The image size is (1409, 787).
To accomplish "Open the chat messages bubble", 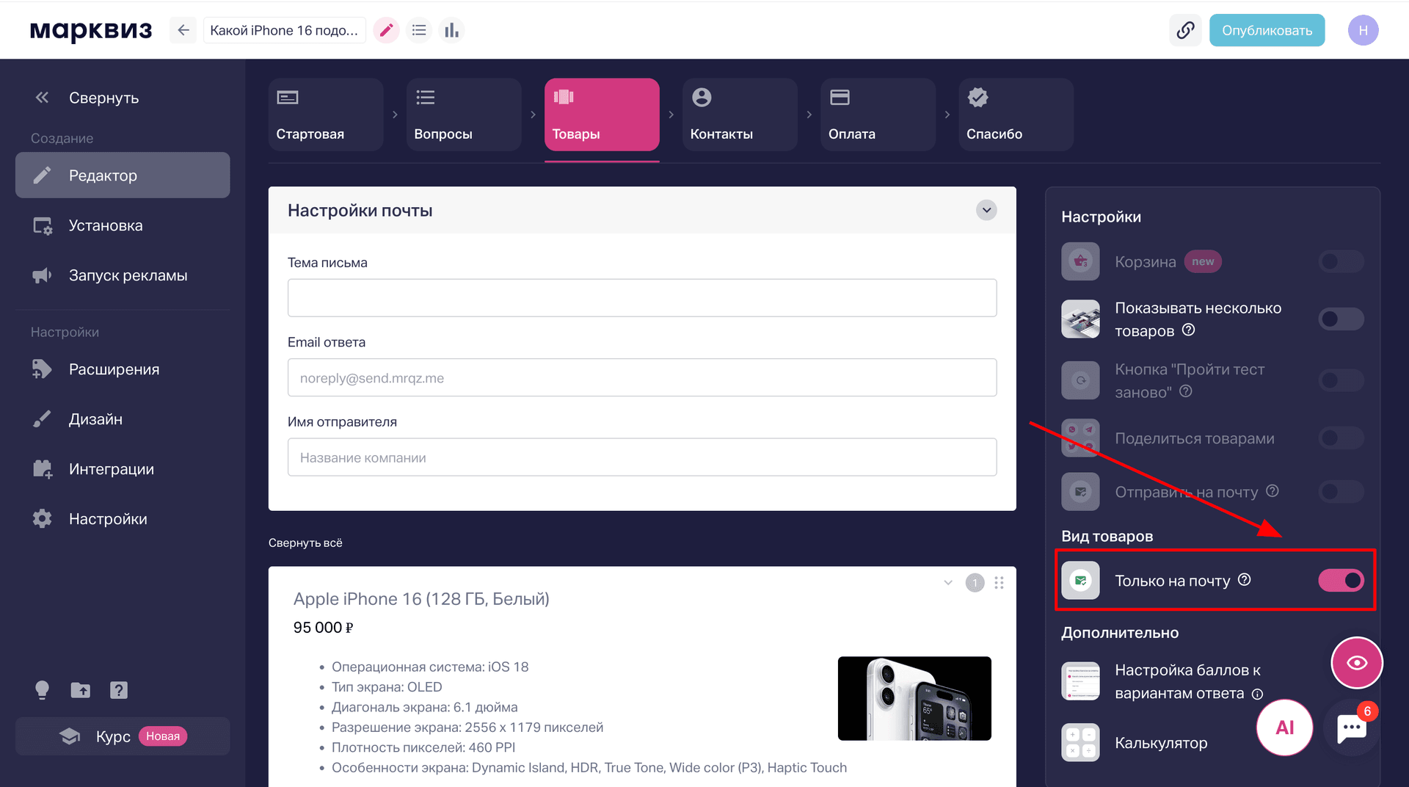I will [1352, 728].
